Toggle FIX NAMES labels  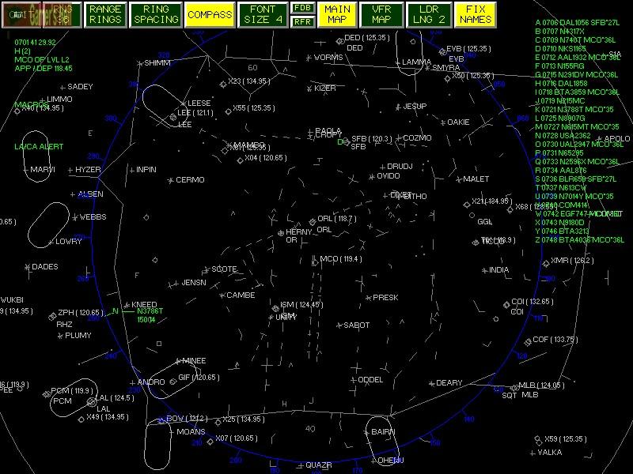(x=476, y=14)
